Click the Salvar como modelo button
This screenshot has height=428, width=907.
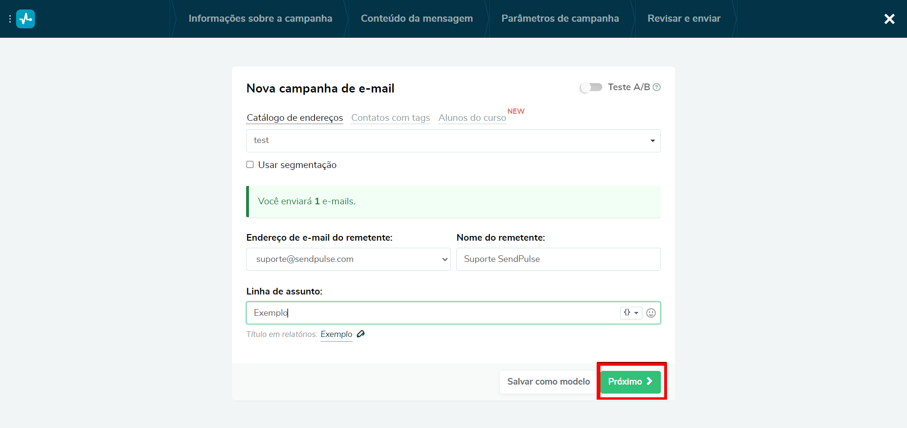(548, 382)
